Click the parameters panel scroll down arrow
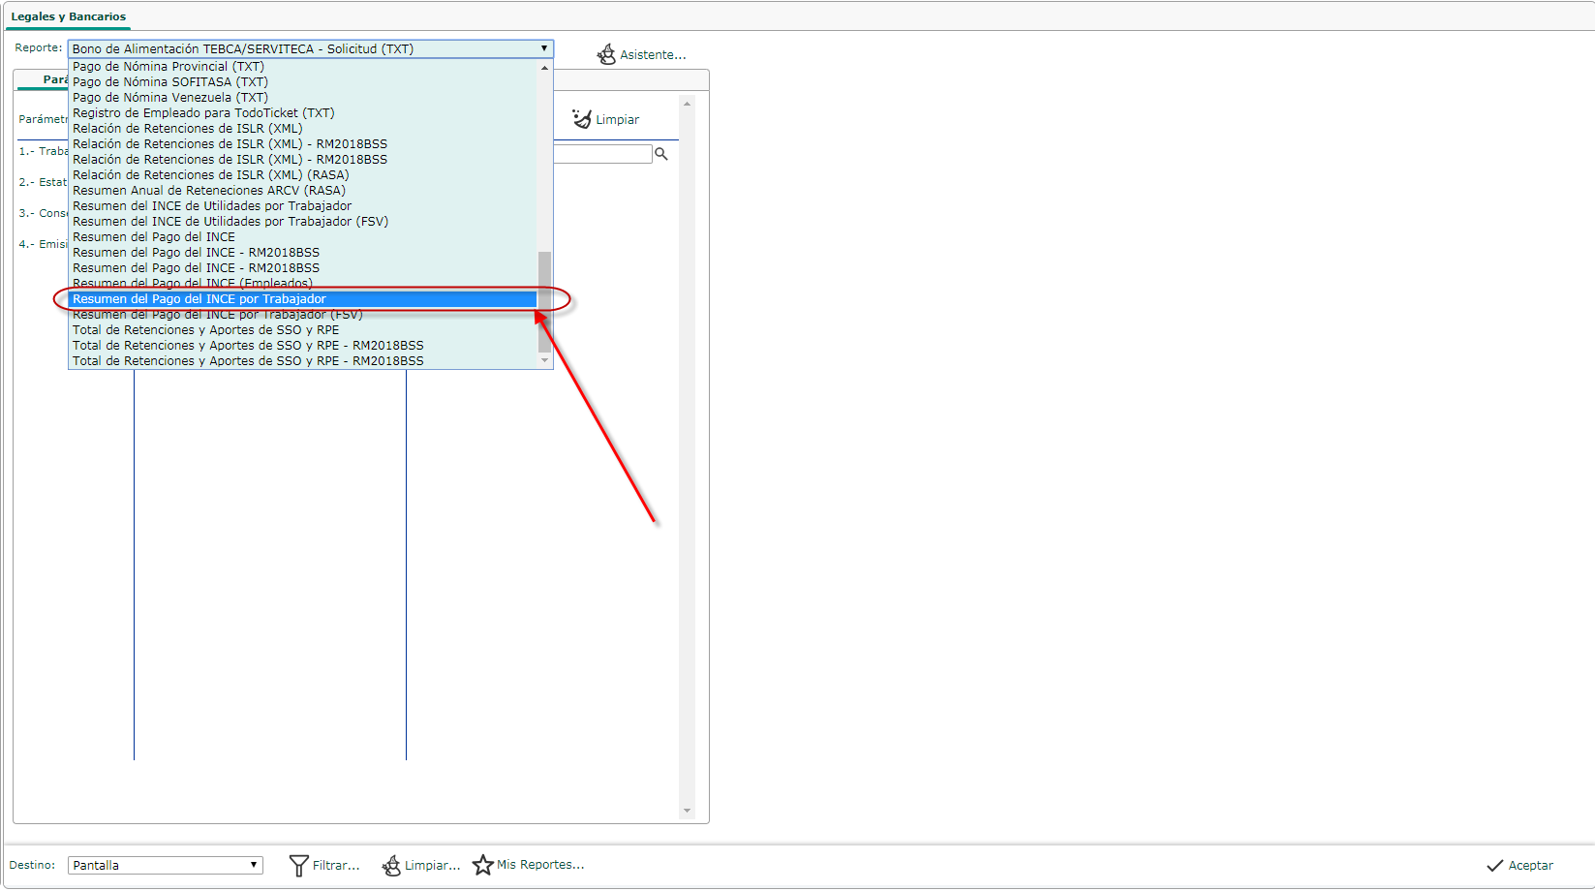This screenshot has width=1595, height=891. pos(687,811)
